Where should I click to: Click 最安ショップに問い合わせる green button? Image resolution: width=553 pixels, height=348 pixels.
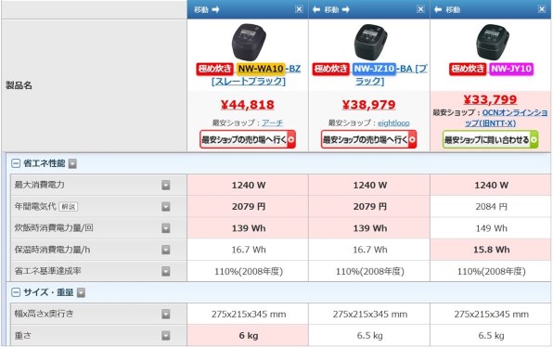tap(490, 139)
